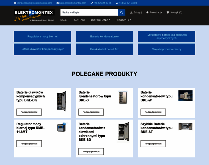Viewport: 209px width, 165px height.
Task: Click the RMB-11.8MT regulator image
Action: click(x=62, y=127)
